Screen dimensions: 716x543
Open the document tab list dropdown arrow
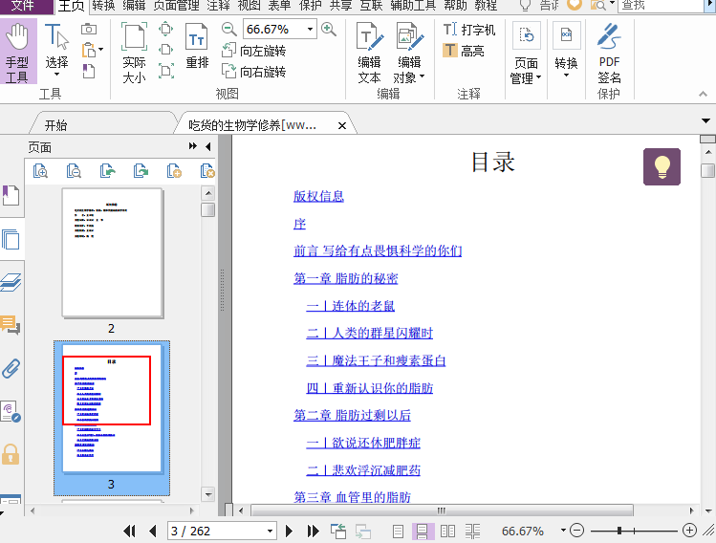[705, 121]
